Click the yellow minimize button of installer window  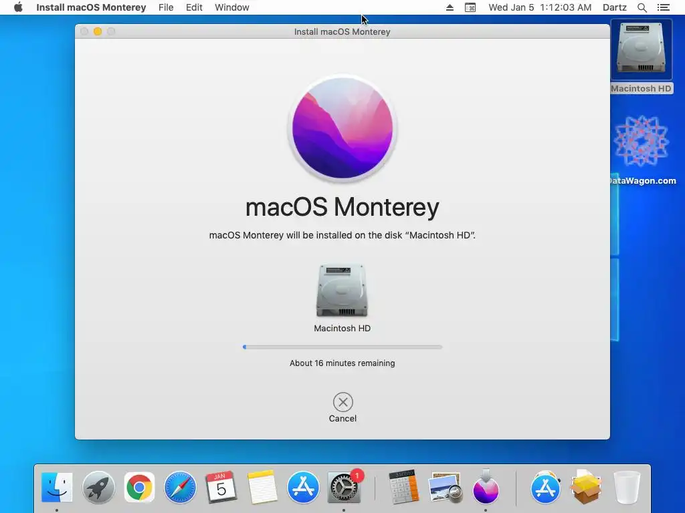click(98, 31)
